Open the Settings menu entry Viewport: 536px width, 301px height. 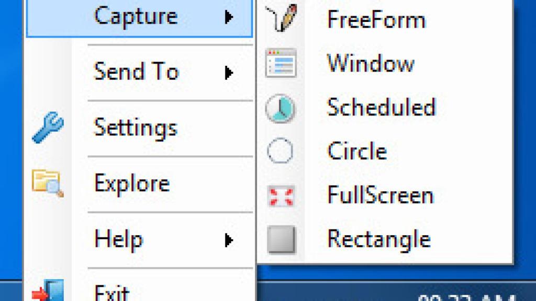click(x=135, y=128)
